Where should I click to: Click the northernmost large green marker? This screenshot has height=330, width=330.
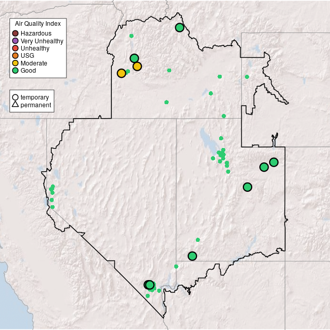[x=179, y=27]
